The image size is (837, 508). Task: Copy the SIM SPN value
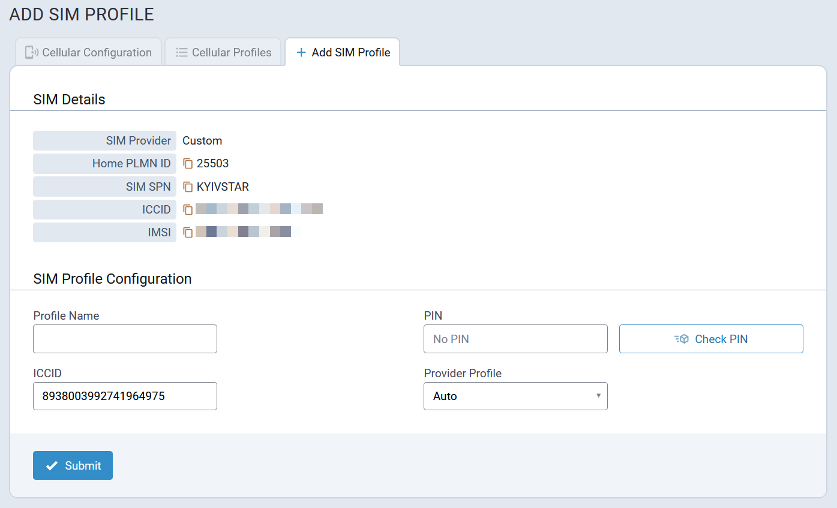click(x=188, y=187)
